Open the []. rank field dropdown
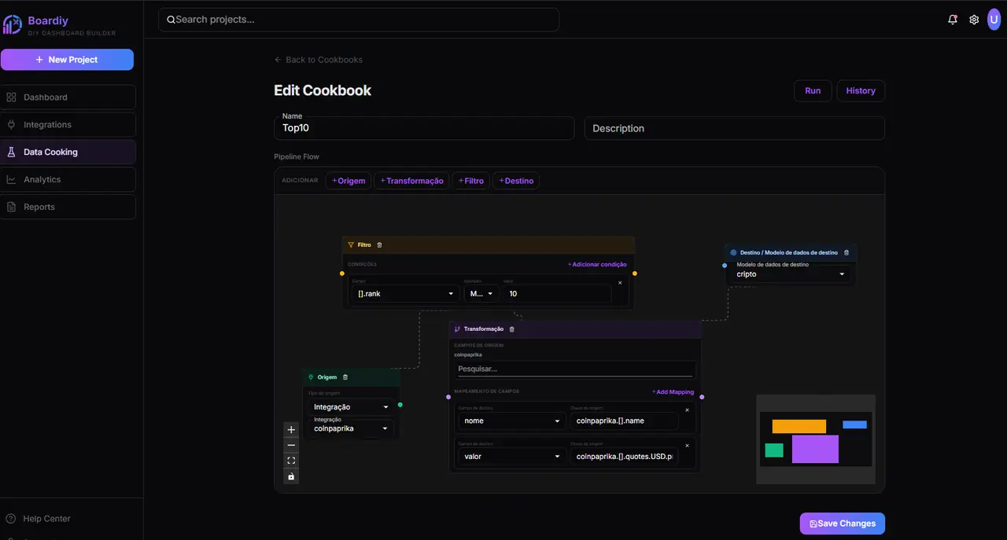Image resolution: width=1007 pixels, height=540 pixels. point(404,293)
